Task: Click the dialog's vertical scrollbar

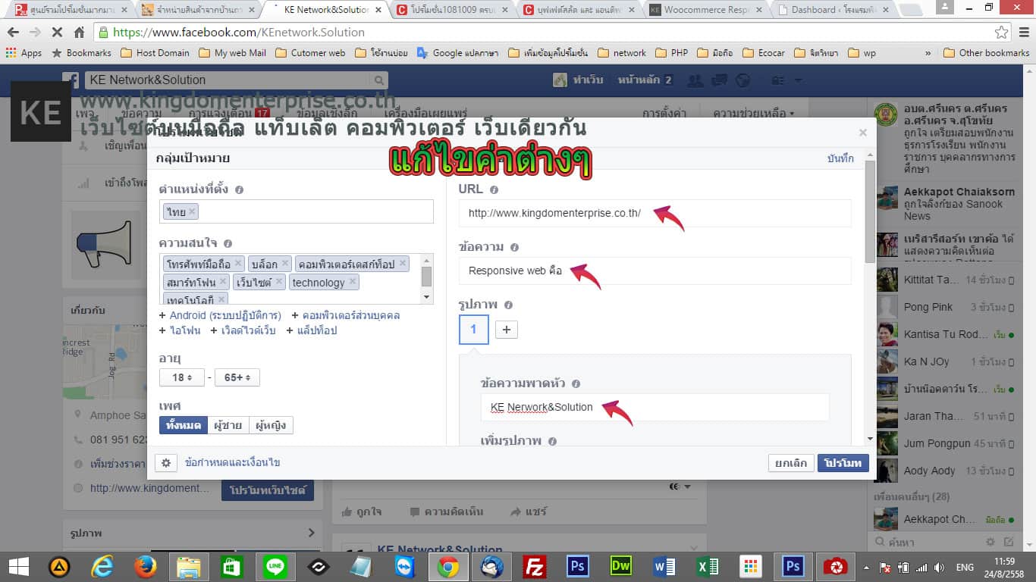Action: tap(870, 212)
